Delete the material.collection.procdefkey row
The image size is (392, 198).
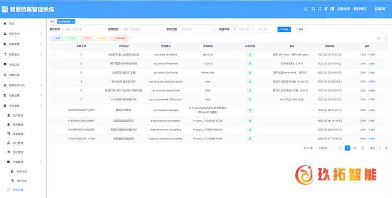click(x=372, y=138)
